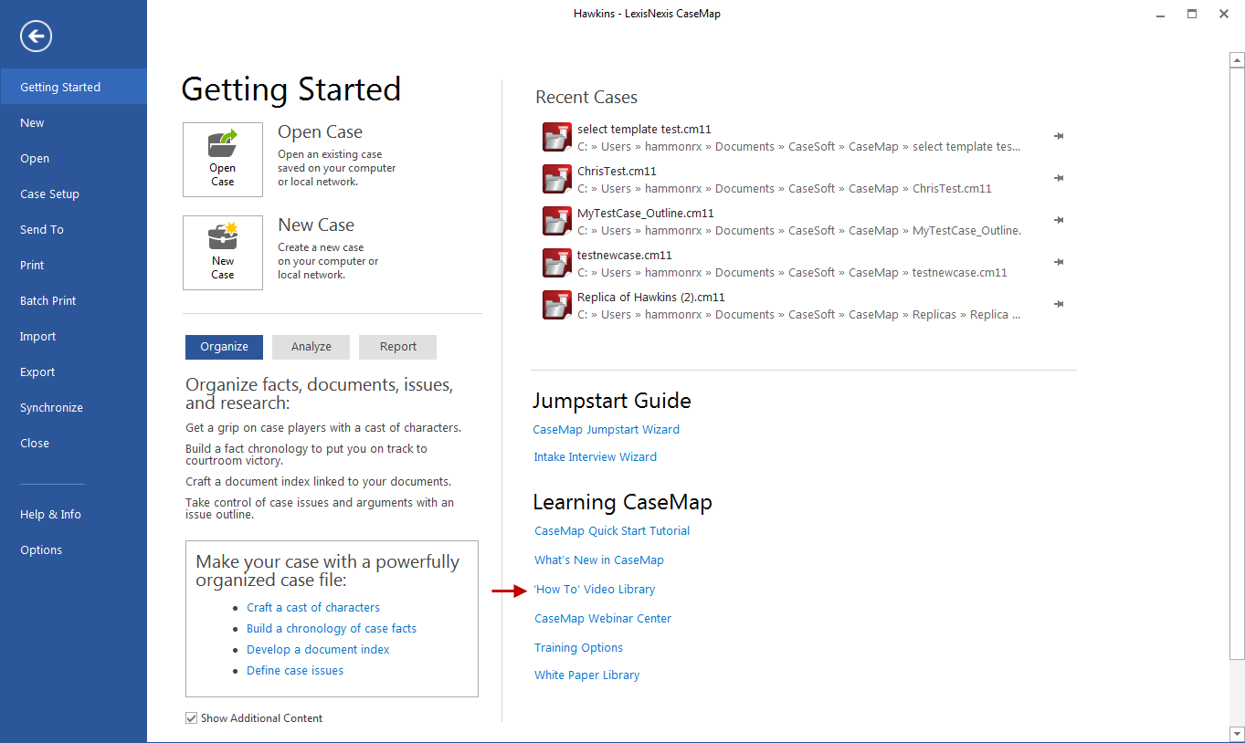Screen dimensions: 1245x743
Task: Click the case icon beside Replica of Hawkins (2).cm11
Action: pyautogui.click(x=557, y=305)
